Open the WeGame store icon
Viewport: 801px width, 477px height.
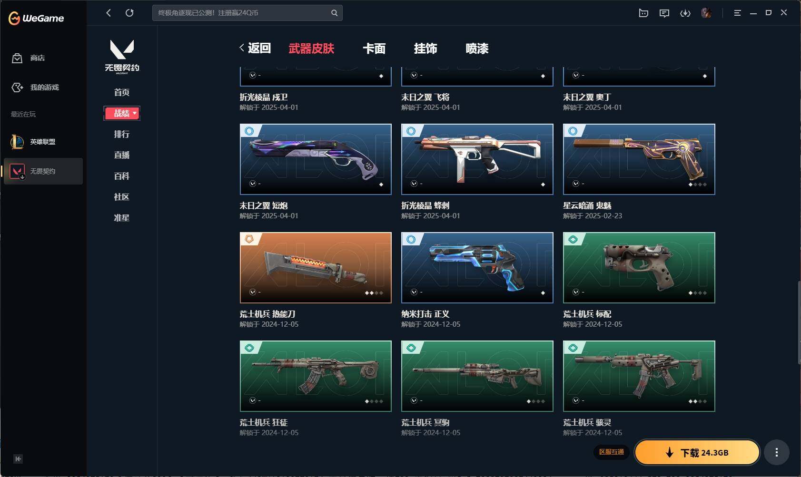pyautogui.click(x=17, y=58)
